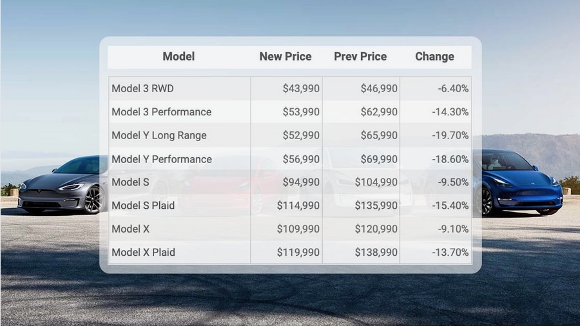Click the -6.40% change value

(453, 88)
